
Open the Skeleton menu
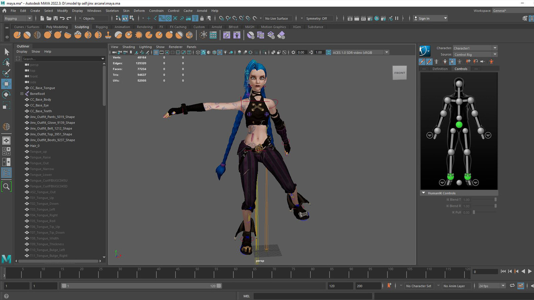[x=112, y=11]
